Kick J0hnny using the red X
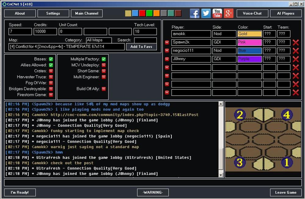Viewport: 305px width, 199px height. [296, 59]
